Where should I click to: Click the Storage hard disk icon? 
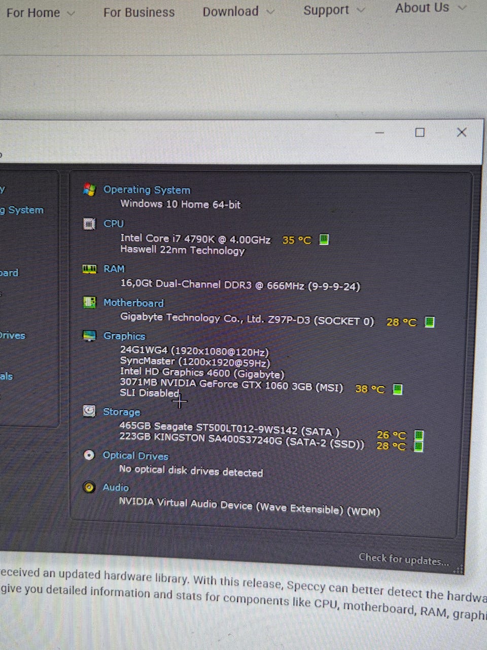click(x=89, y=411)
